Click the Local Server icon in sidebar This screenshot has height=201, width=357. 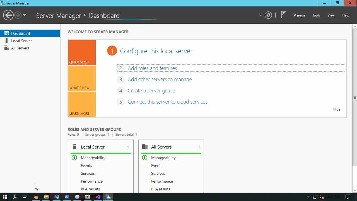[6, 41]
